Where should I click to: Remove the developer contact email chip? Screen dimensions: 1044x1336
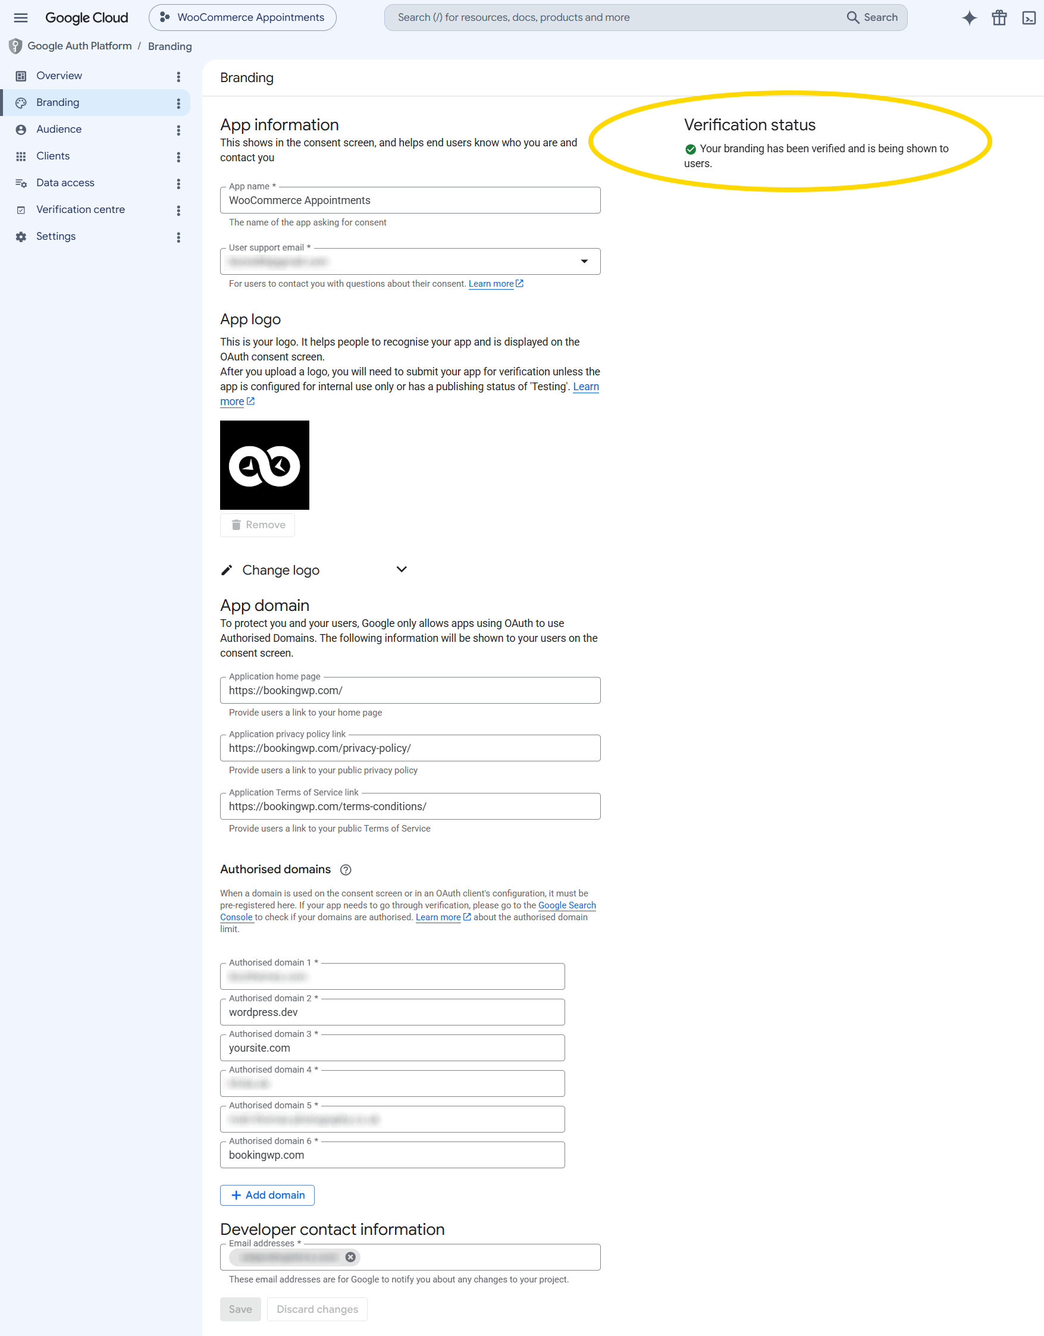coord(350,1257)
